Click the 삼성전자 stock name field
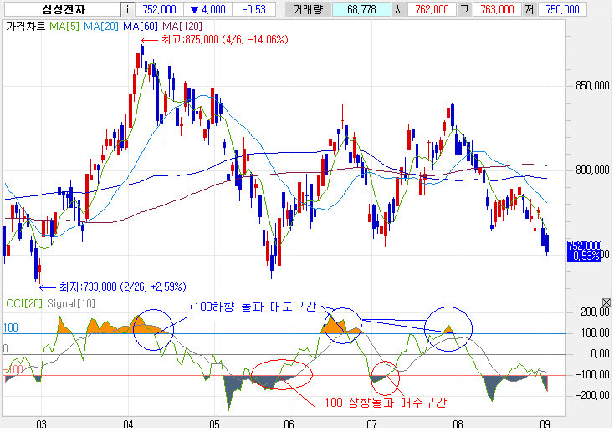The width and height of the screenshot is (614, 431). coord(59,9)
